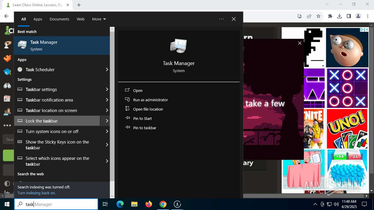The width and height of the screenshot is (374, 210).
Task: Launch Microsoft Edge from taskbar
Action: [x=120, y=204]
